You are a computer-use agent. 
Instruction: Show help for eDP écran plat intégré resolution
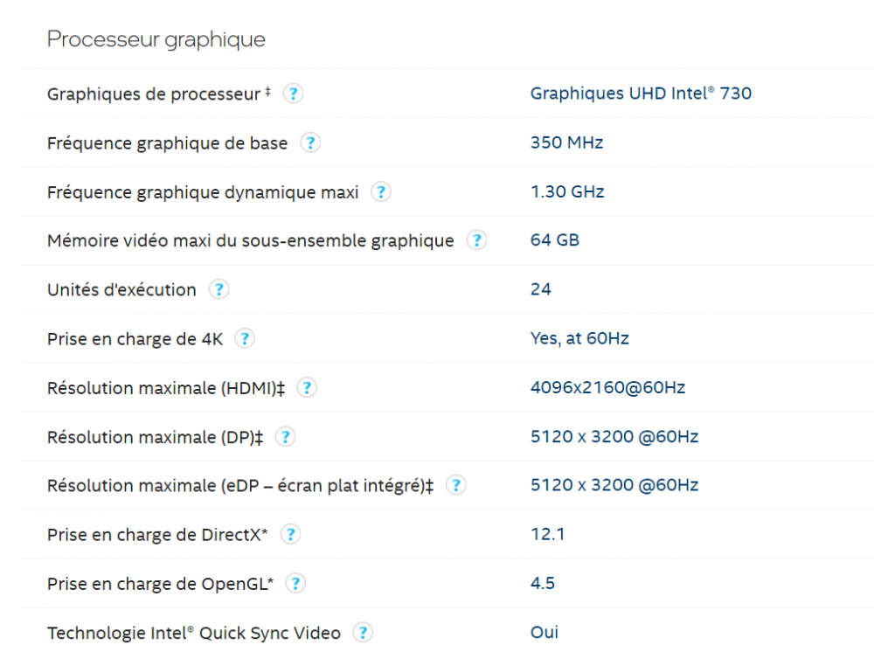click(455, 485)
